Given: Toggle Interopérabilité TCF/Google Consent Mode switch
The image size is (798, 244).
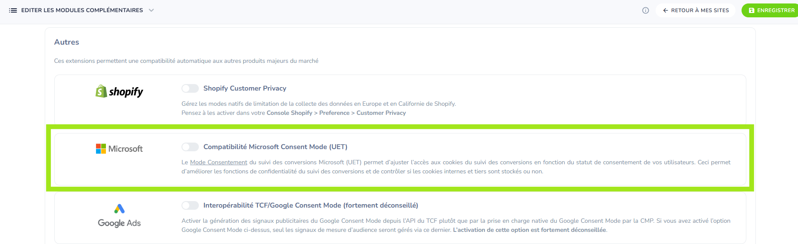Looking at the screenshot, I should [x=190, y=205].
